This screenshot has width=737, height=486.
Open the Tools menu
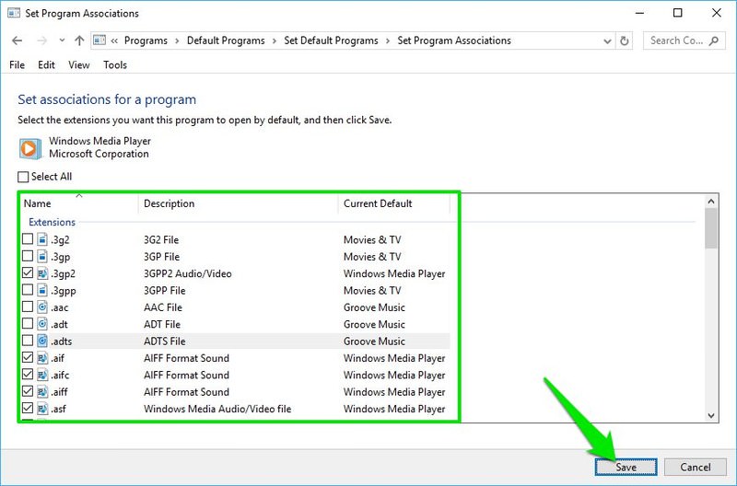[x=115, y=64]
